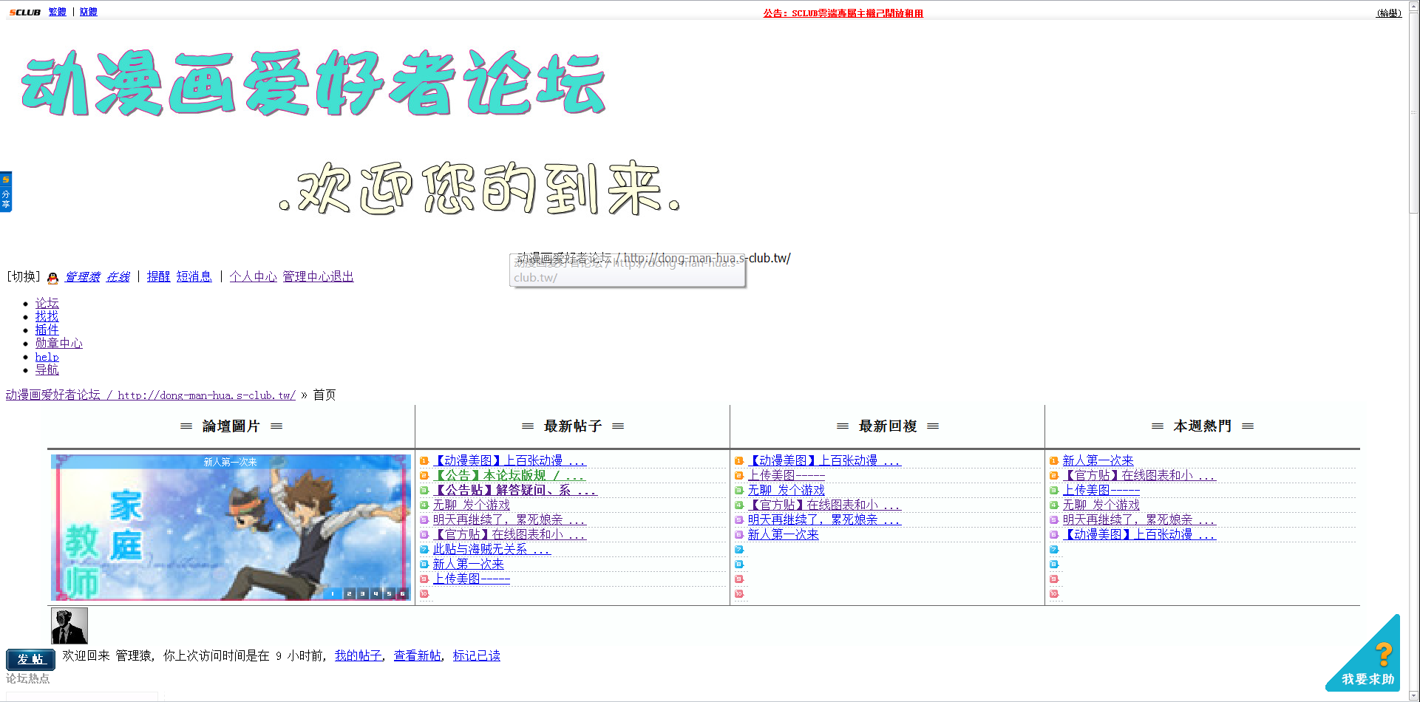Select the 論壇圖片 column header
The width and height of the screenshot is (1420, 702).
tap(231, 426)
